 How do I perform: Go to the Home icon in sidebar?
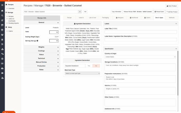click(2, 11)
